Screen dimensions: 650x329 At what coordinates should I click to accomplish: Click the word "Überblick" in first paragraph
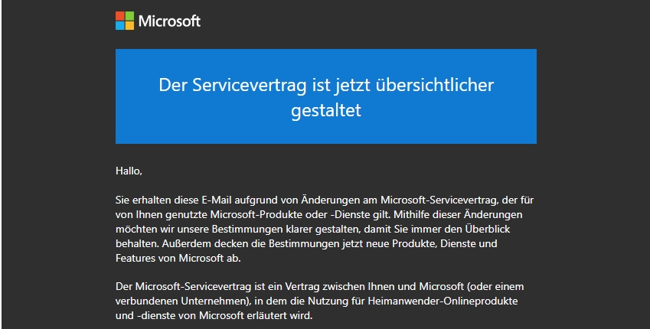[488, 229]
